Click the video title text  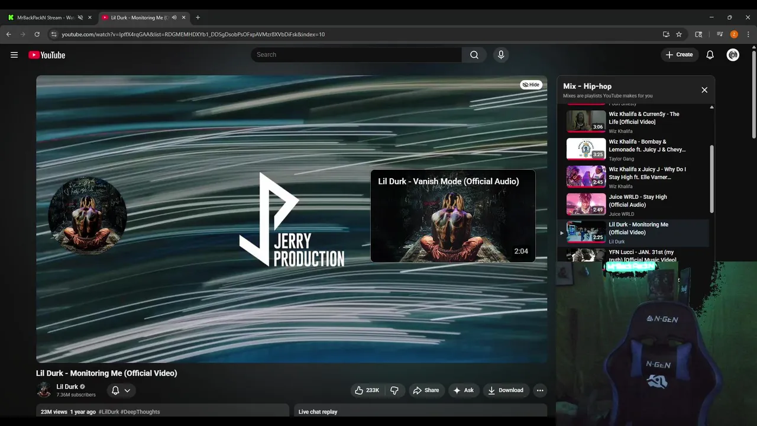pyautogui.click(x=106, y=373)
